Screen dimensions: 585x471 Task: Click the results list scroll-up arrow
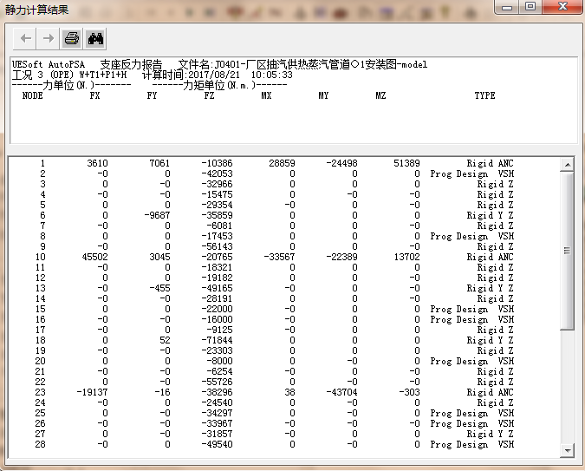click(567, 165)
